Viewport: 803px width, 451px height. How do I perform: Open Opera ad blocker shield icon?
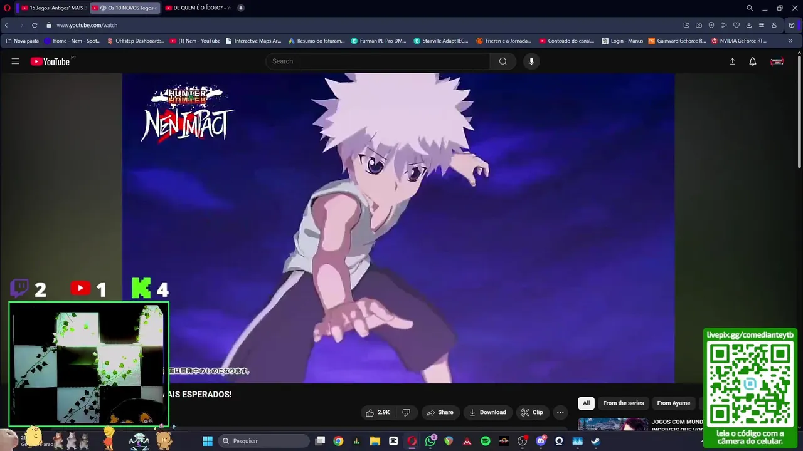pos(711,25)
